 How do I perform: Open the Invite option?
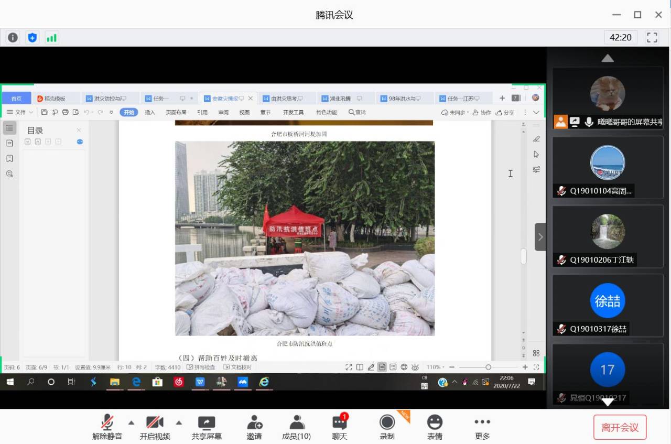coord(254,427)
